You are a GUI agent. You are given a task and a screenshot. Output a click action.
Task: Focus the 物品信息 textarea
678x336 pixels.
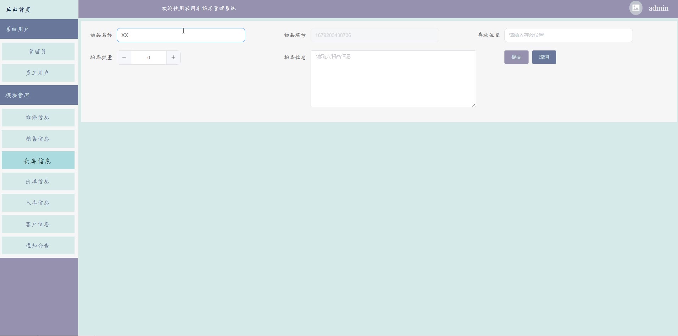pyautogui.click(x=393, y=79)
